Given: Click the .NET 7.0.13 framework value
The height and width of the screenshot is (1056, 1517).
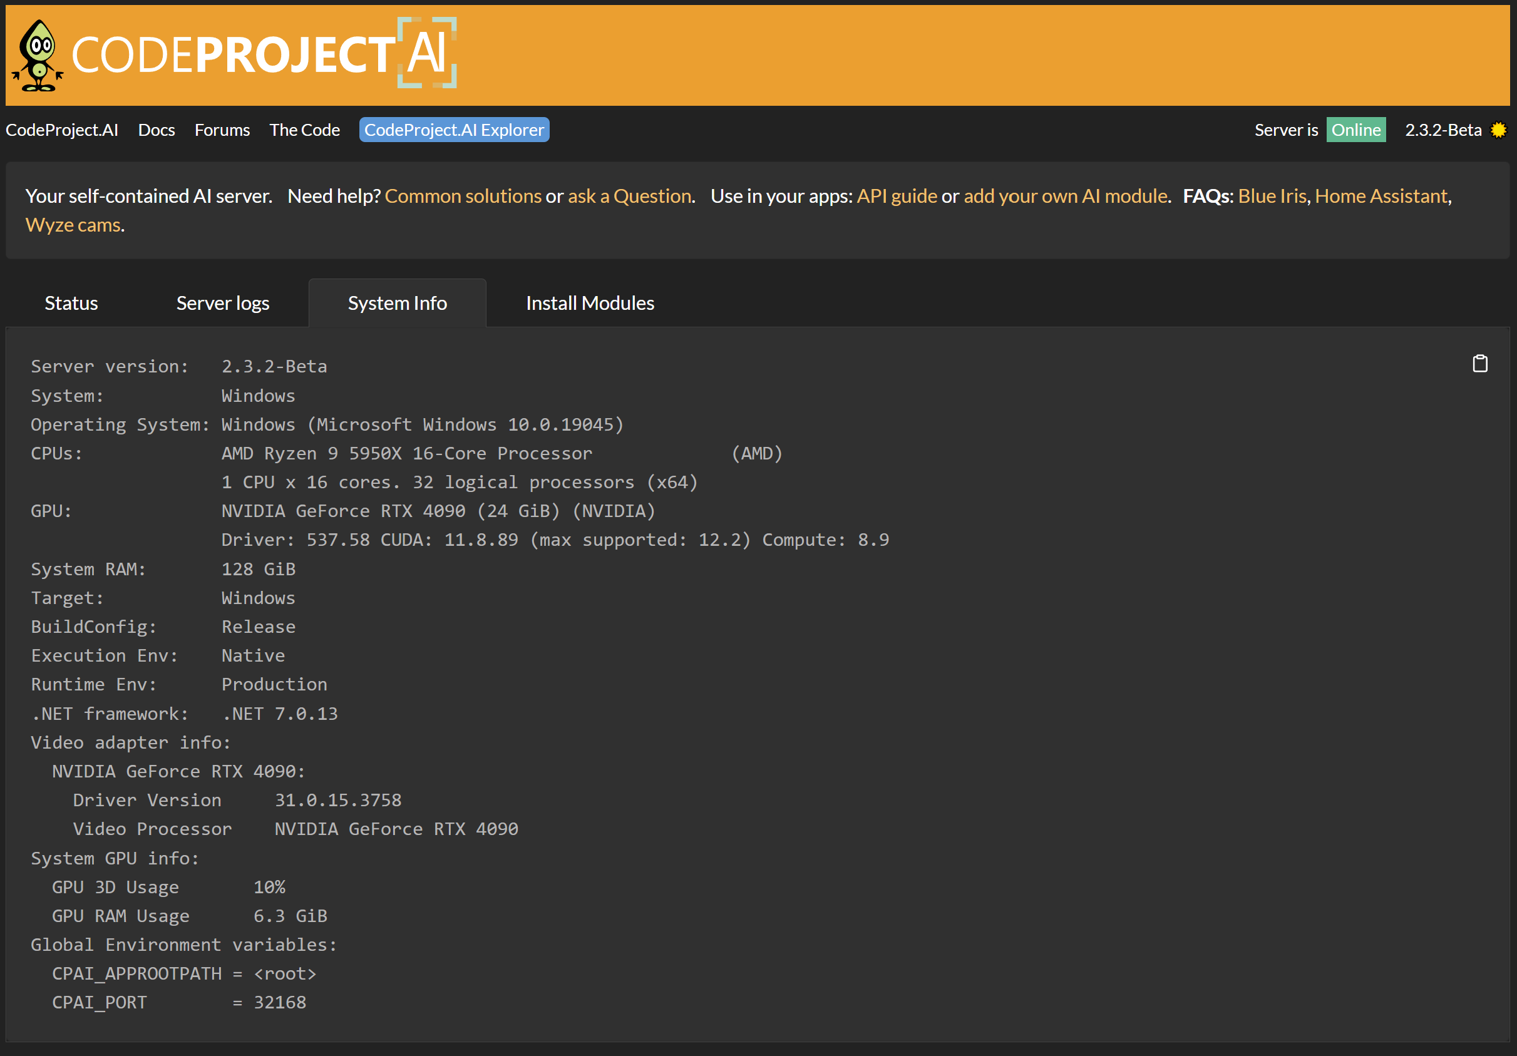Looking at the screenshot, I should pos(279,714).
